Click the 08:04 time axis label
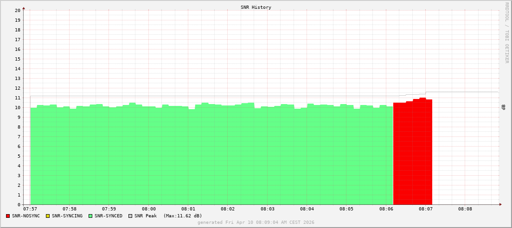512x228 pixels. [307, 209]
